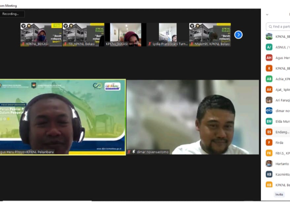Screen dimensions: 290x205
Task: Click Agus Heru Pitoyo's main video tile
Action: tap(63, 117)
